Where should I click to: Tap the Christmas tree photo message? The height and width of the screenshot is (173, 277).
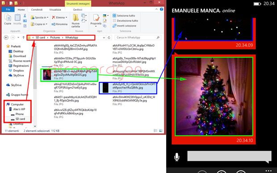tap(214, 97)
